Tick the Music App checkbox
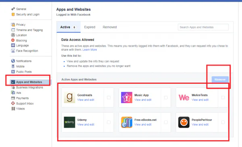The width and height of the screenshot is (242, 147). tap(166, 97)
